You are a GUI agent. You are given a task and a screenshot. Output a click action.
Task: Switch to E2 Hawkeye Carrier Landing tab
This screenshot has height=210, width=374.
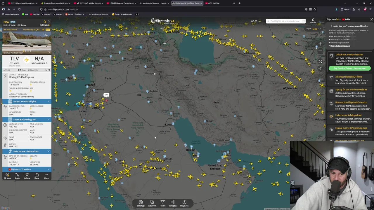click(x=122, y=3)
